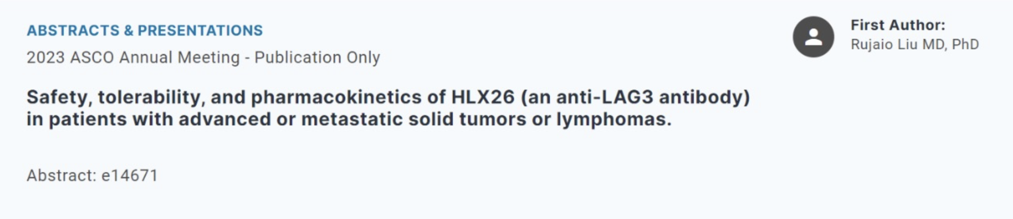The image size is (1013, 219).
Task: Click the 2023 ASCO Annual Meeting text
Action: pyautogui.click(x=133, y=58)
